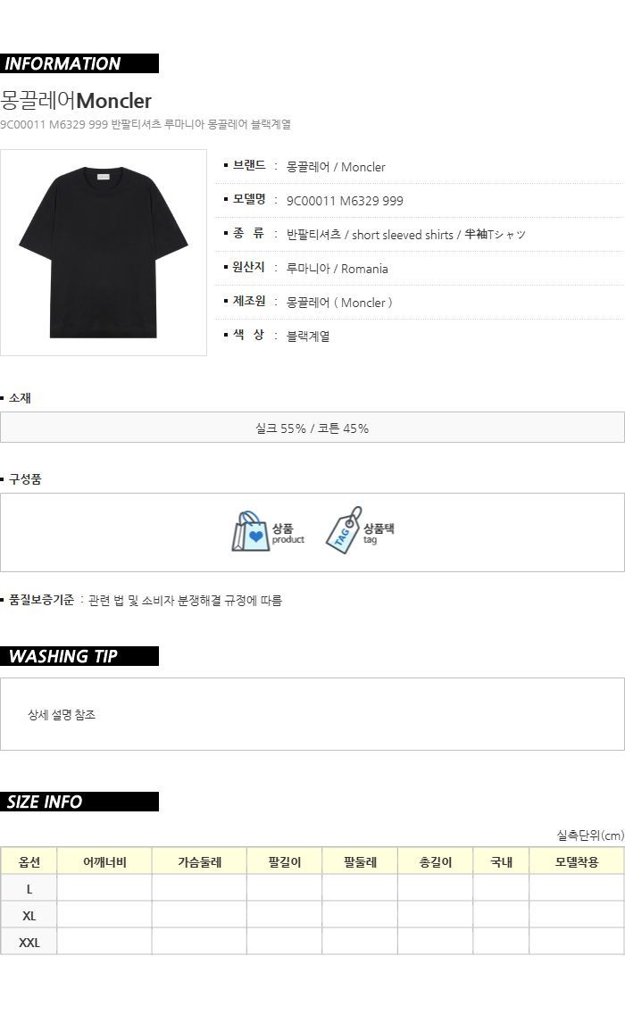Click the model number 9C00011 M6329 999 value

coord(345,201)
